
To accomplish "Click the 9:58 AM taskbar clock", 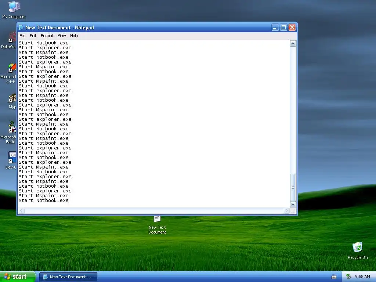I will tap(362, 277).
